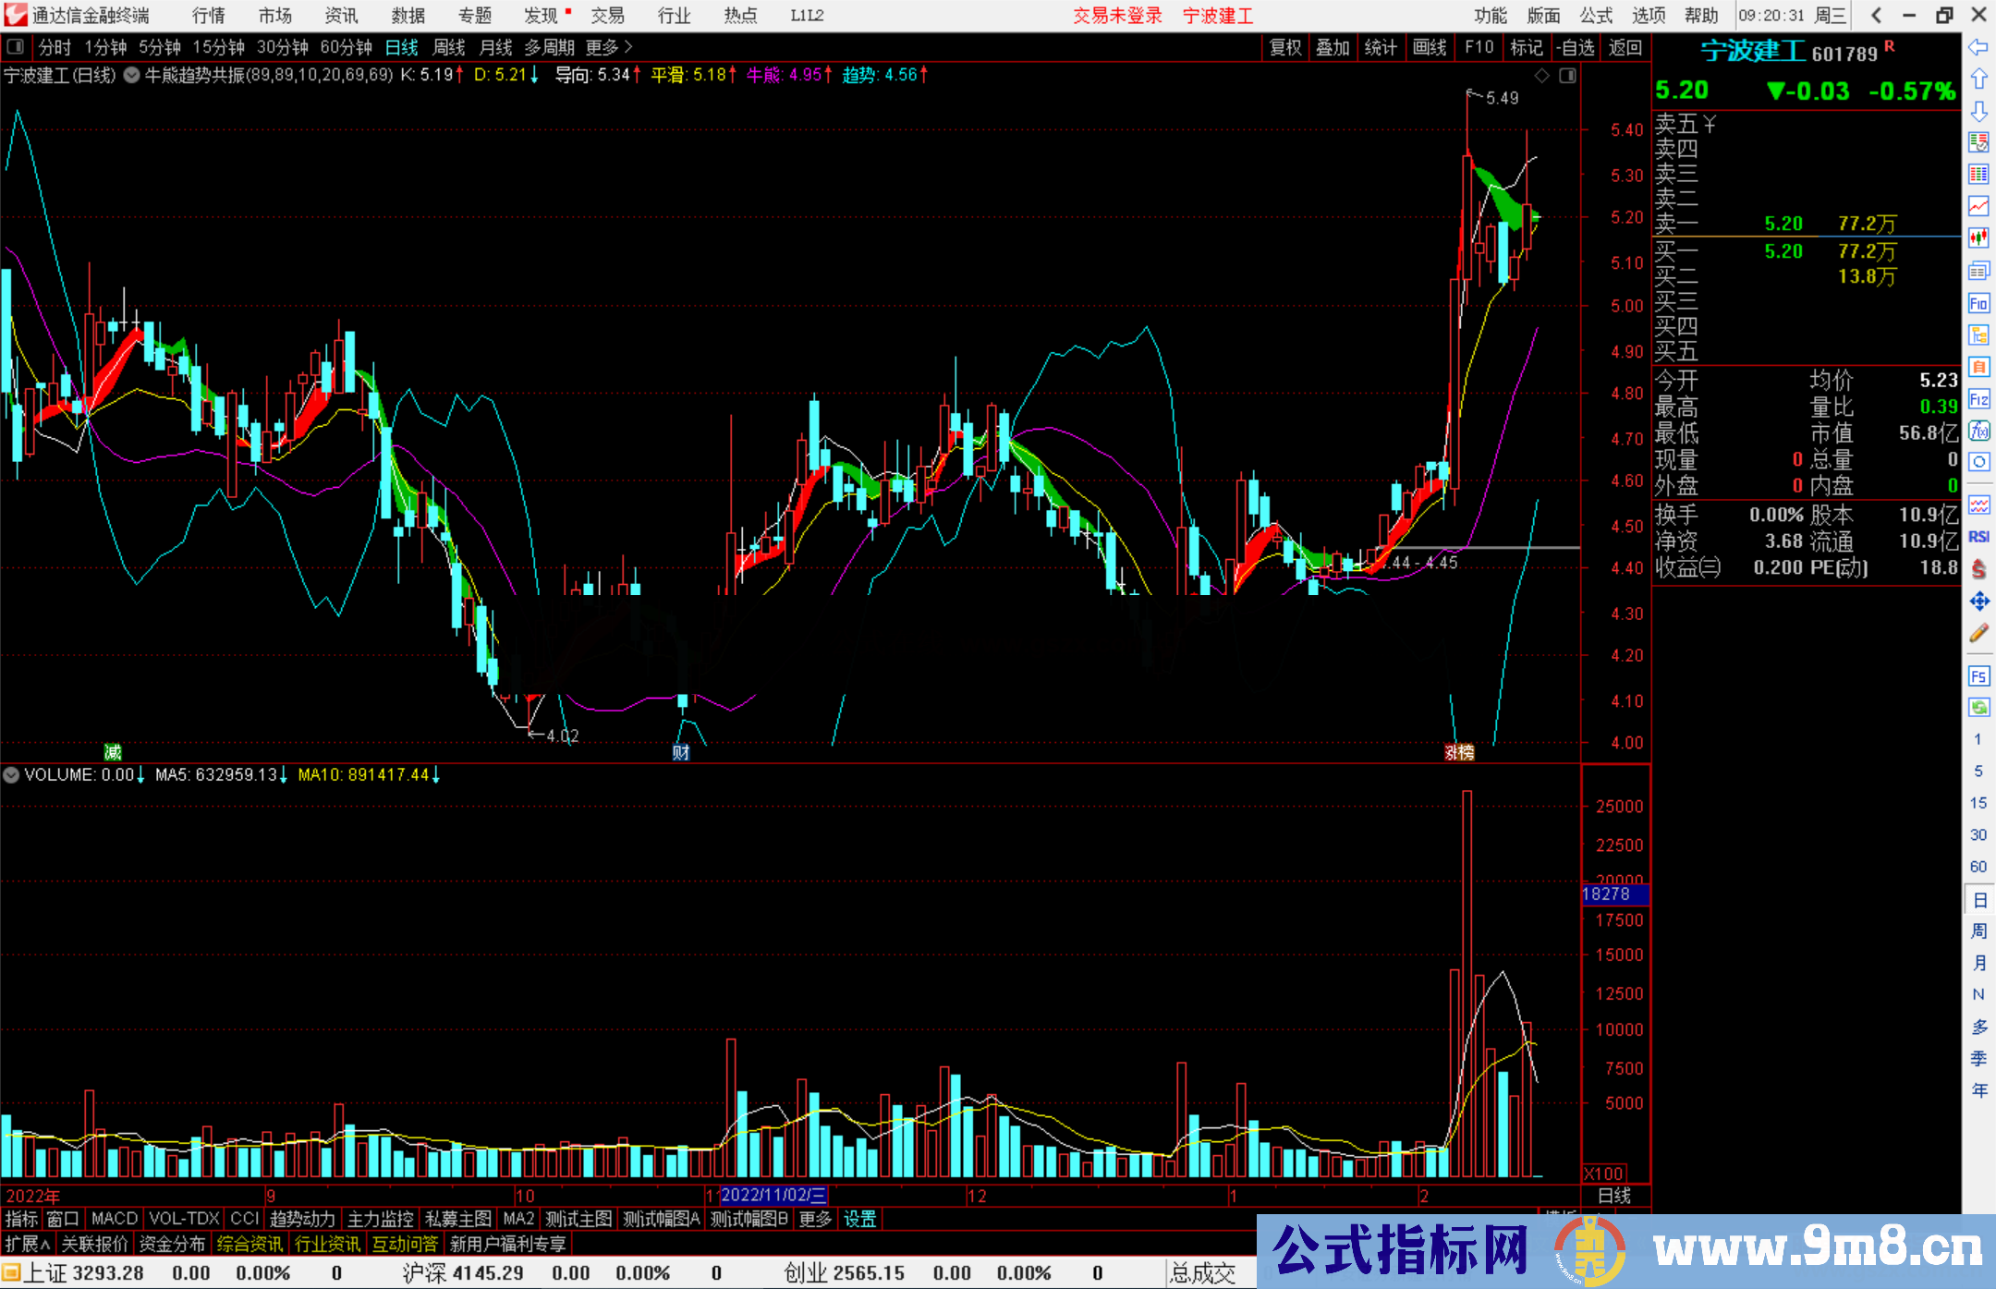Select the pencil drawing tool icon
The height and width of the screenshot is (1289, 1996).
point(1978,634)
